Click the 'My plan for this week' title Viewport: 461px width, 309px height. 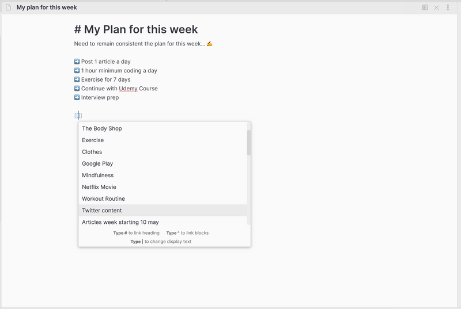[47, 7]
